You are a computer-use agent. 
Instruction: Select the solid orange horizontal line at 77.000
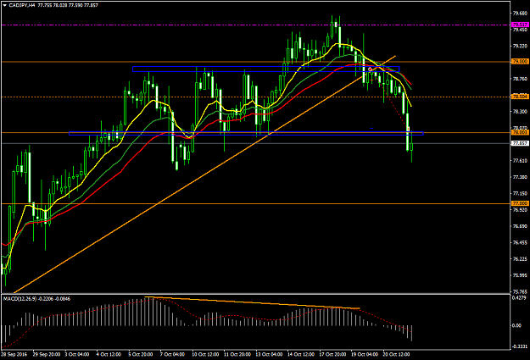[x=255, y=203]
